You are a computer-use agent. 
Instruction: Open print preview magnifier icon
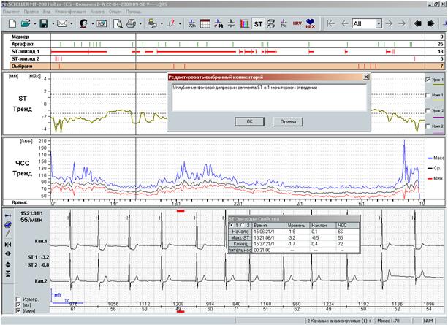pos(118,23)
